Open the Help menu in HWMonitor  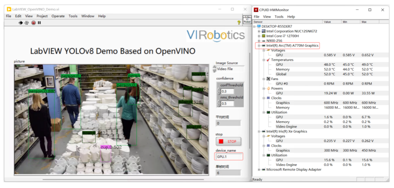[291, 16]
